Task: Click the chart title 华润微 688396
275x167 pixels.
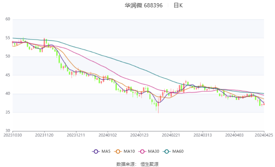Action: point(144,5)
